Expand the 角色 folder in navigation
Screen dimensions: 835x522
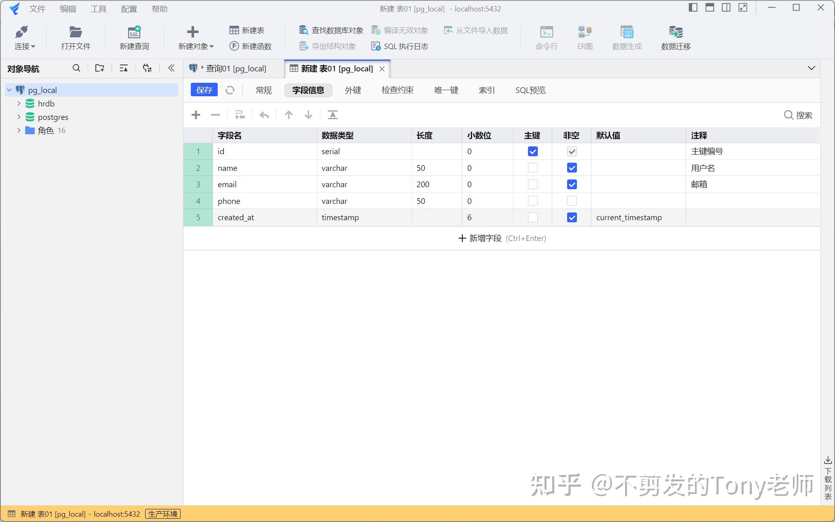(18, 130)
